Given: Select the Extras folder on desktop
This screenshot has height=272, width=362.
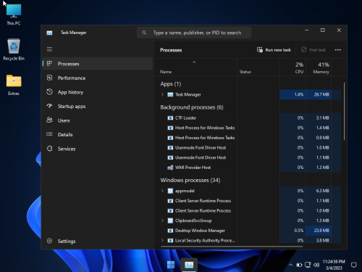Looking at the screenshot, I should [14, 85].
